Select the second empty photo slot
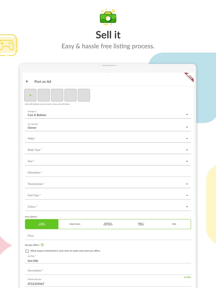This screenshot has width=216, height=288. coord(57,95)
